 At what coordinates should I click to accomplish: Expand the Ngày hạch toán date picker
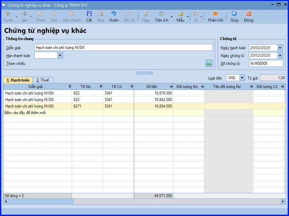[280, 48]
